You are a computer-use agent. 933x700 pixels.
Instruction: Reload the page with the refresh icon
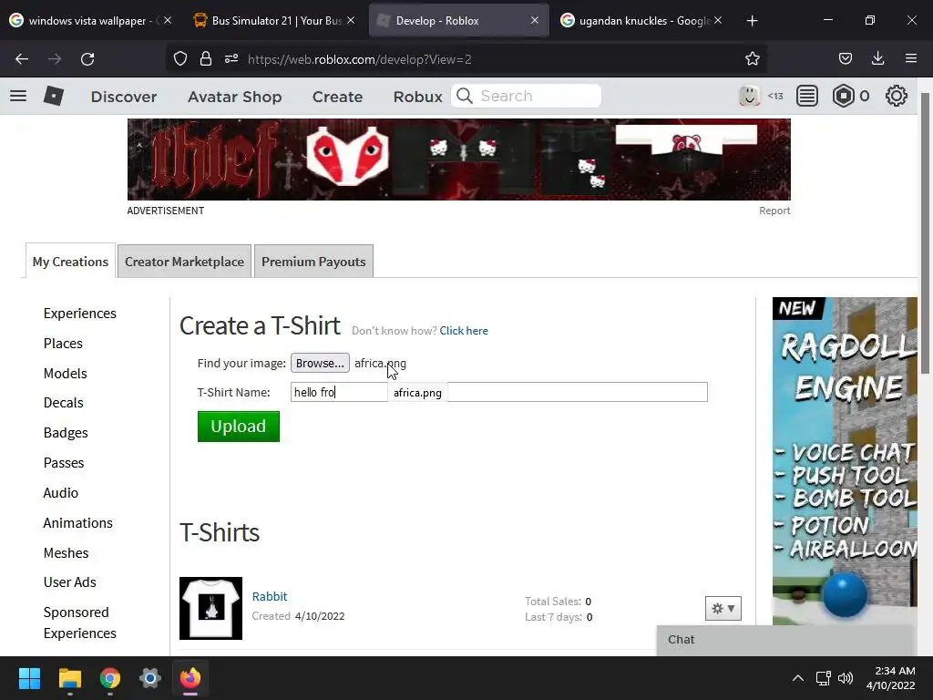coord(87,59)
